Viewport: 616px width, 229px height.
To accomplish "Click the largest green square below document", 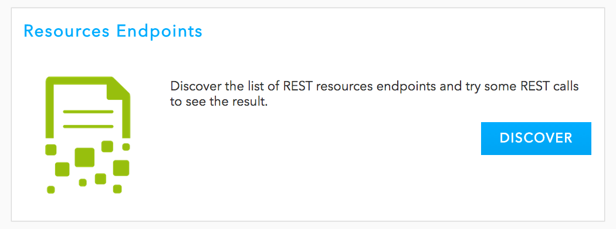I will click(84, 157).
